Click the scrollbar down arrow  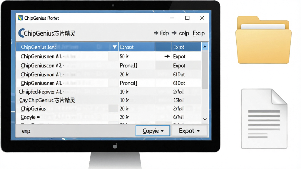pyautogui.click(x=205, y=119)
